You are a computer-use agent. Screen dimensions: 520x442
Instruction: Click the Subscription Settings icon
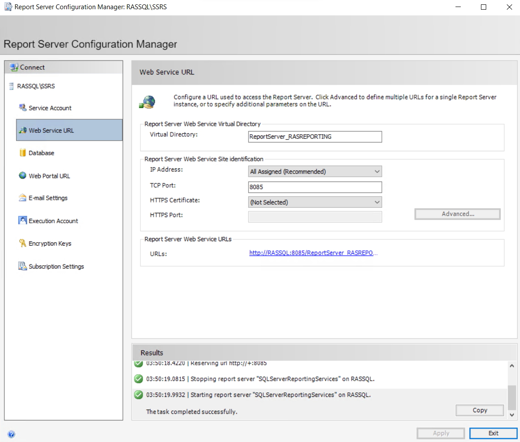point(23,266)
